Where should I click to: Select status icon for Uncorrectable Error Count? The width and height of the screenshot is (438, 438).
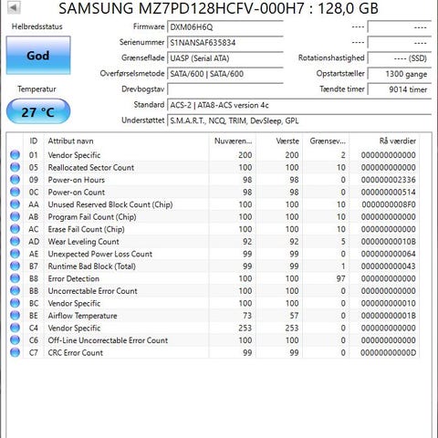[x=15, y=291]
